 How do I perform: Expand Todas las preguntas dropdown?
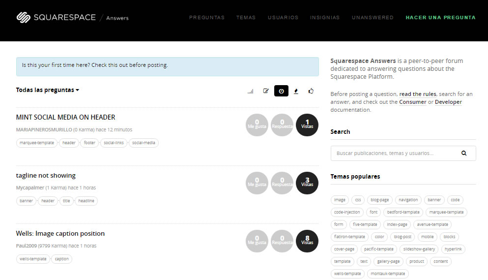[48, 90]
